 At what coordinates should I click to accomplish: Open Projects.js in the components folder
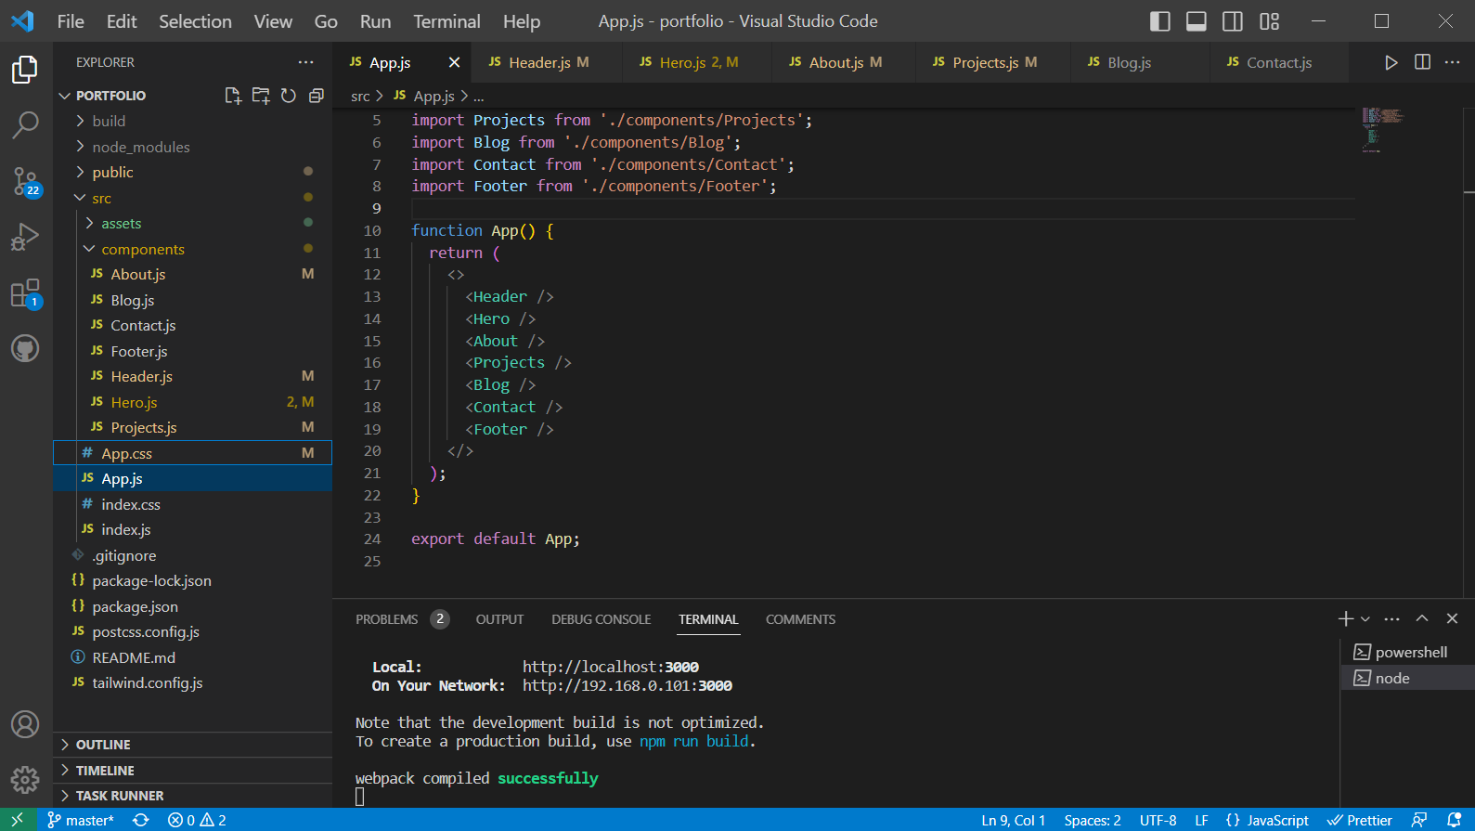click(x=193, y=427)
